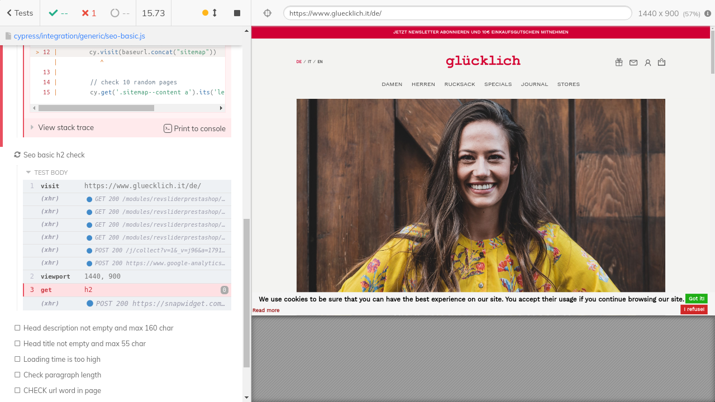Open the user account icon
Image resolution: width=715 pixels, height=402 pixels.
648,63
